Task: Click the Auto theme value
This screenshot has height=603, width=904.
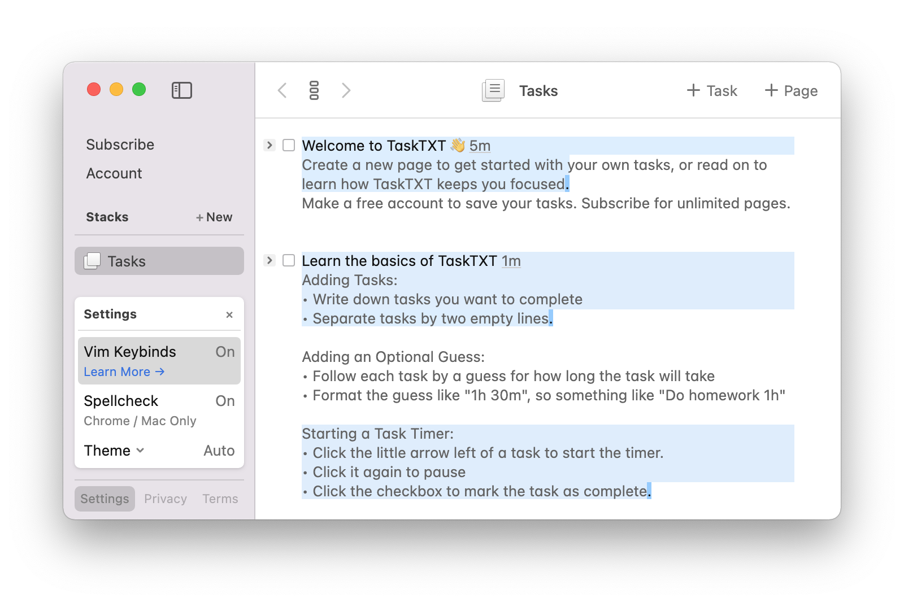Action: (219, 451)
